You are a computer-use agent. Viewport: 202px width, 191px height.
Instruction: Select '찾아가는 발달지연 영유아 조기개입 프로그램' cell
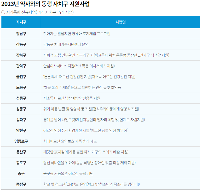coord(120,34)
